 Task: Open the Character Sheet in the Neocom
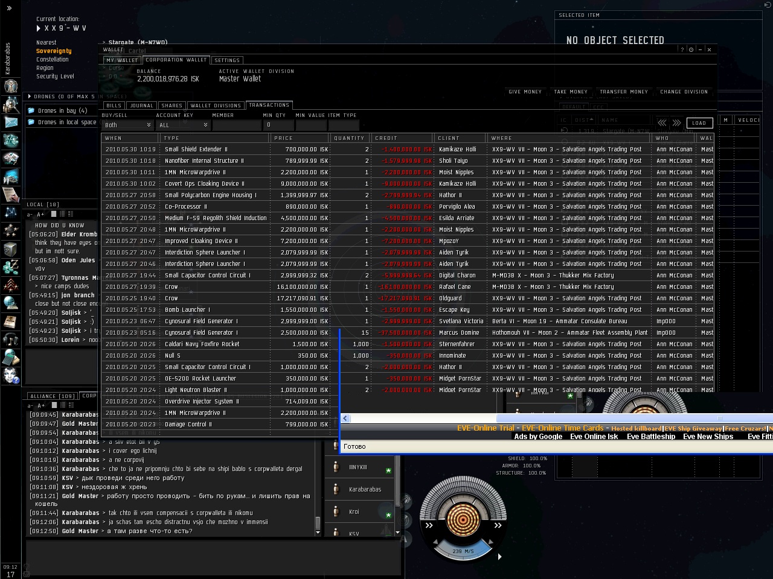click(11, 86)
